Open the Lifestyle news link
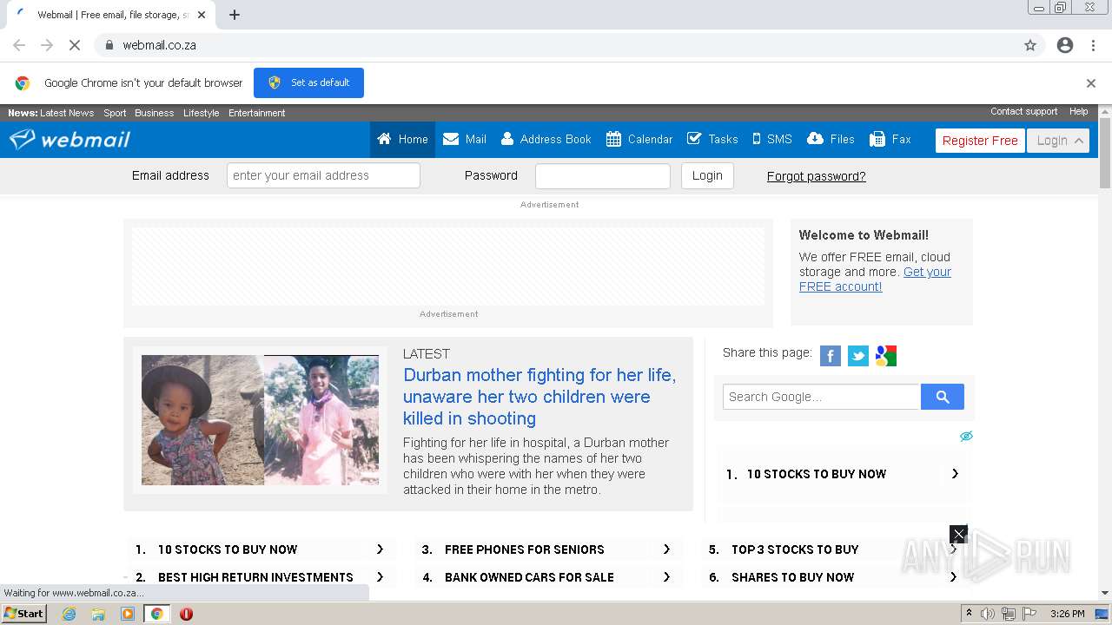1112x625 pixels. click(201, 113)
